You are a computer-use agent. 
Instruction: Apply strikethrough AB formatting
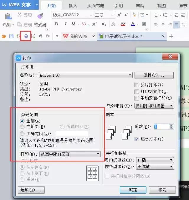(x=84, y=24)
